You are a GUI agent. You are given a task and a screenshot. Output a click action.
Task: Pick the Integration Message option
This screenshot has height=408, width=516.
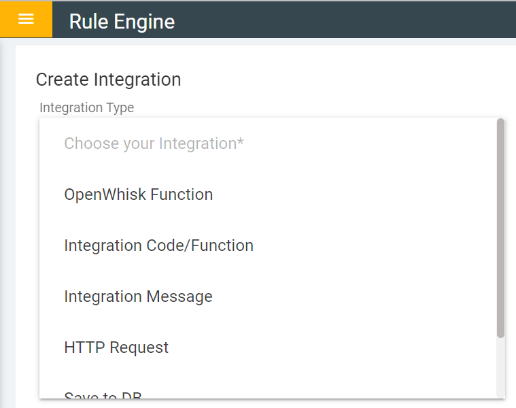(138, 296)
